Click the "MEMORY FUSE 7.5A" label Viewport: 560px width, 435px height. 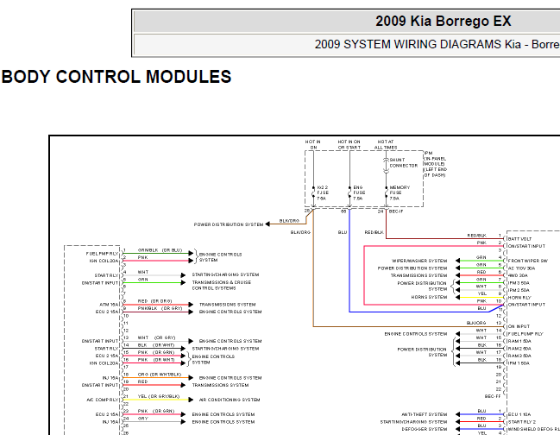[x=400, y=192]
